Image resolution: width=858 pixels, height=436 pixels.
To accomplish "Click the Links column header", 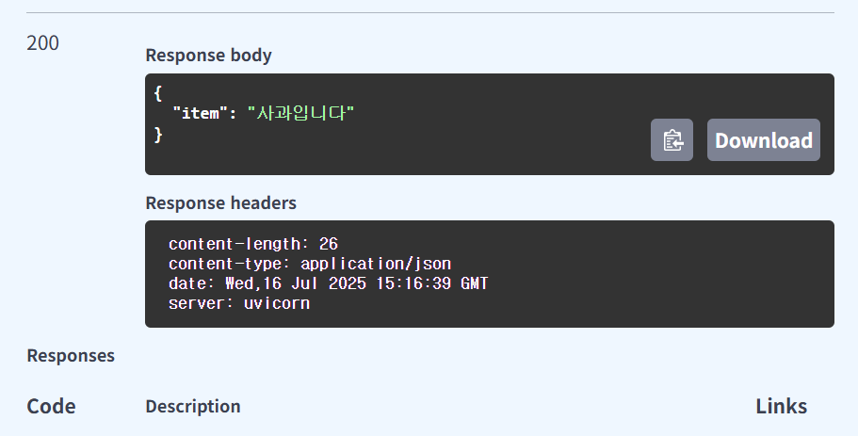I will (x=782, y=407).
